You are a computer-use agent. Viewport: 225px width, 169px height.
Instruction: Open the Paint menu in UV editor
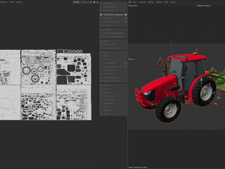tap(12, 2)
